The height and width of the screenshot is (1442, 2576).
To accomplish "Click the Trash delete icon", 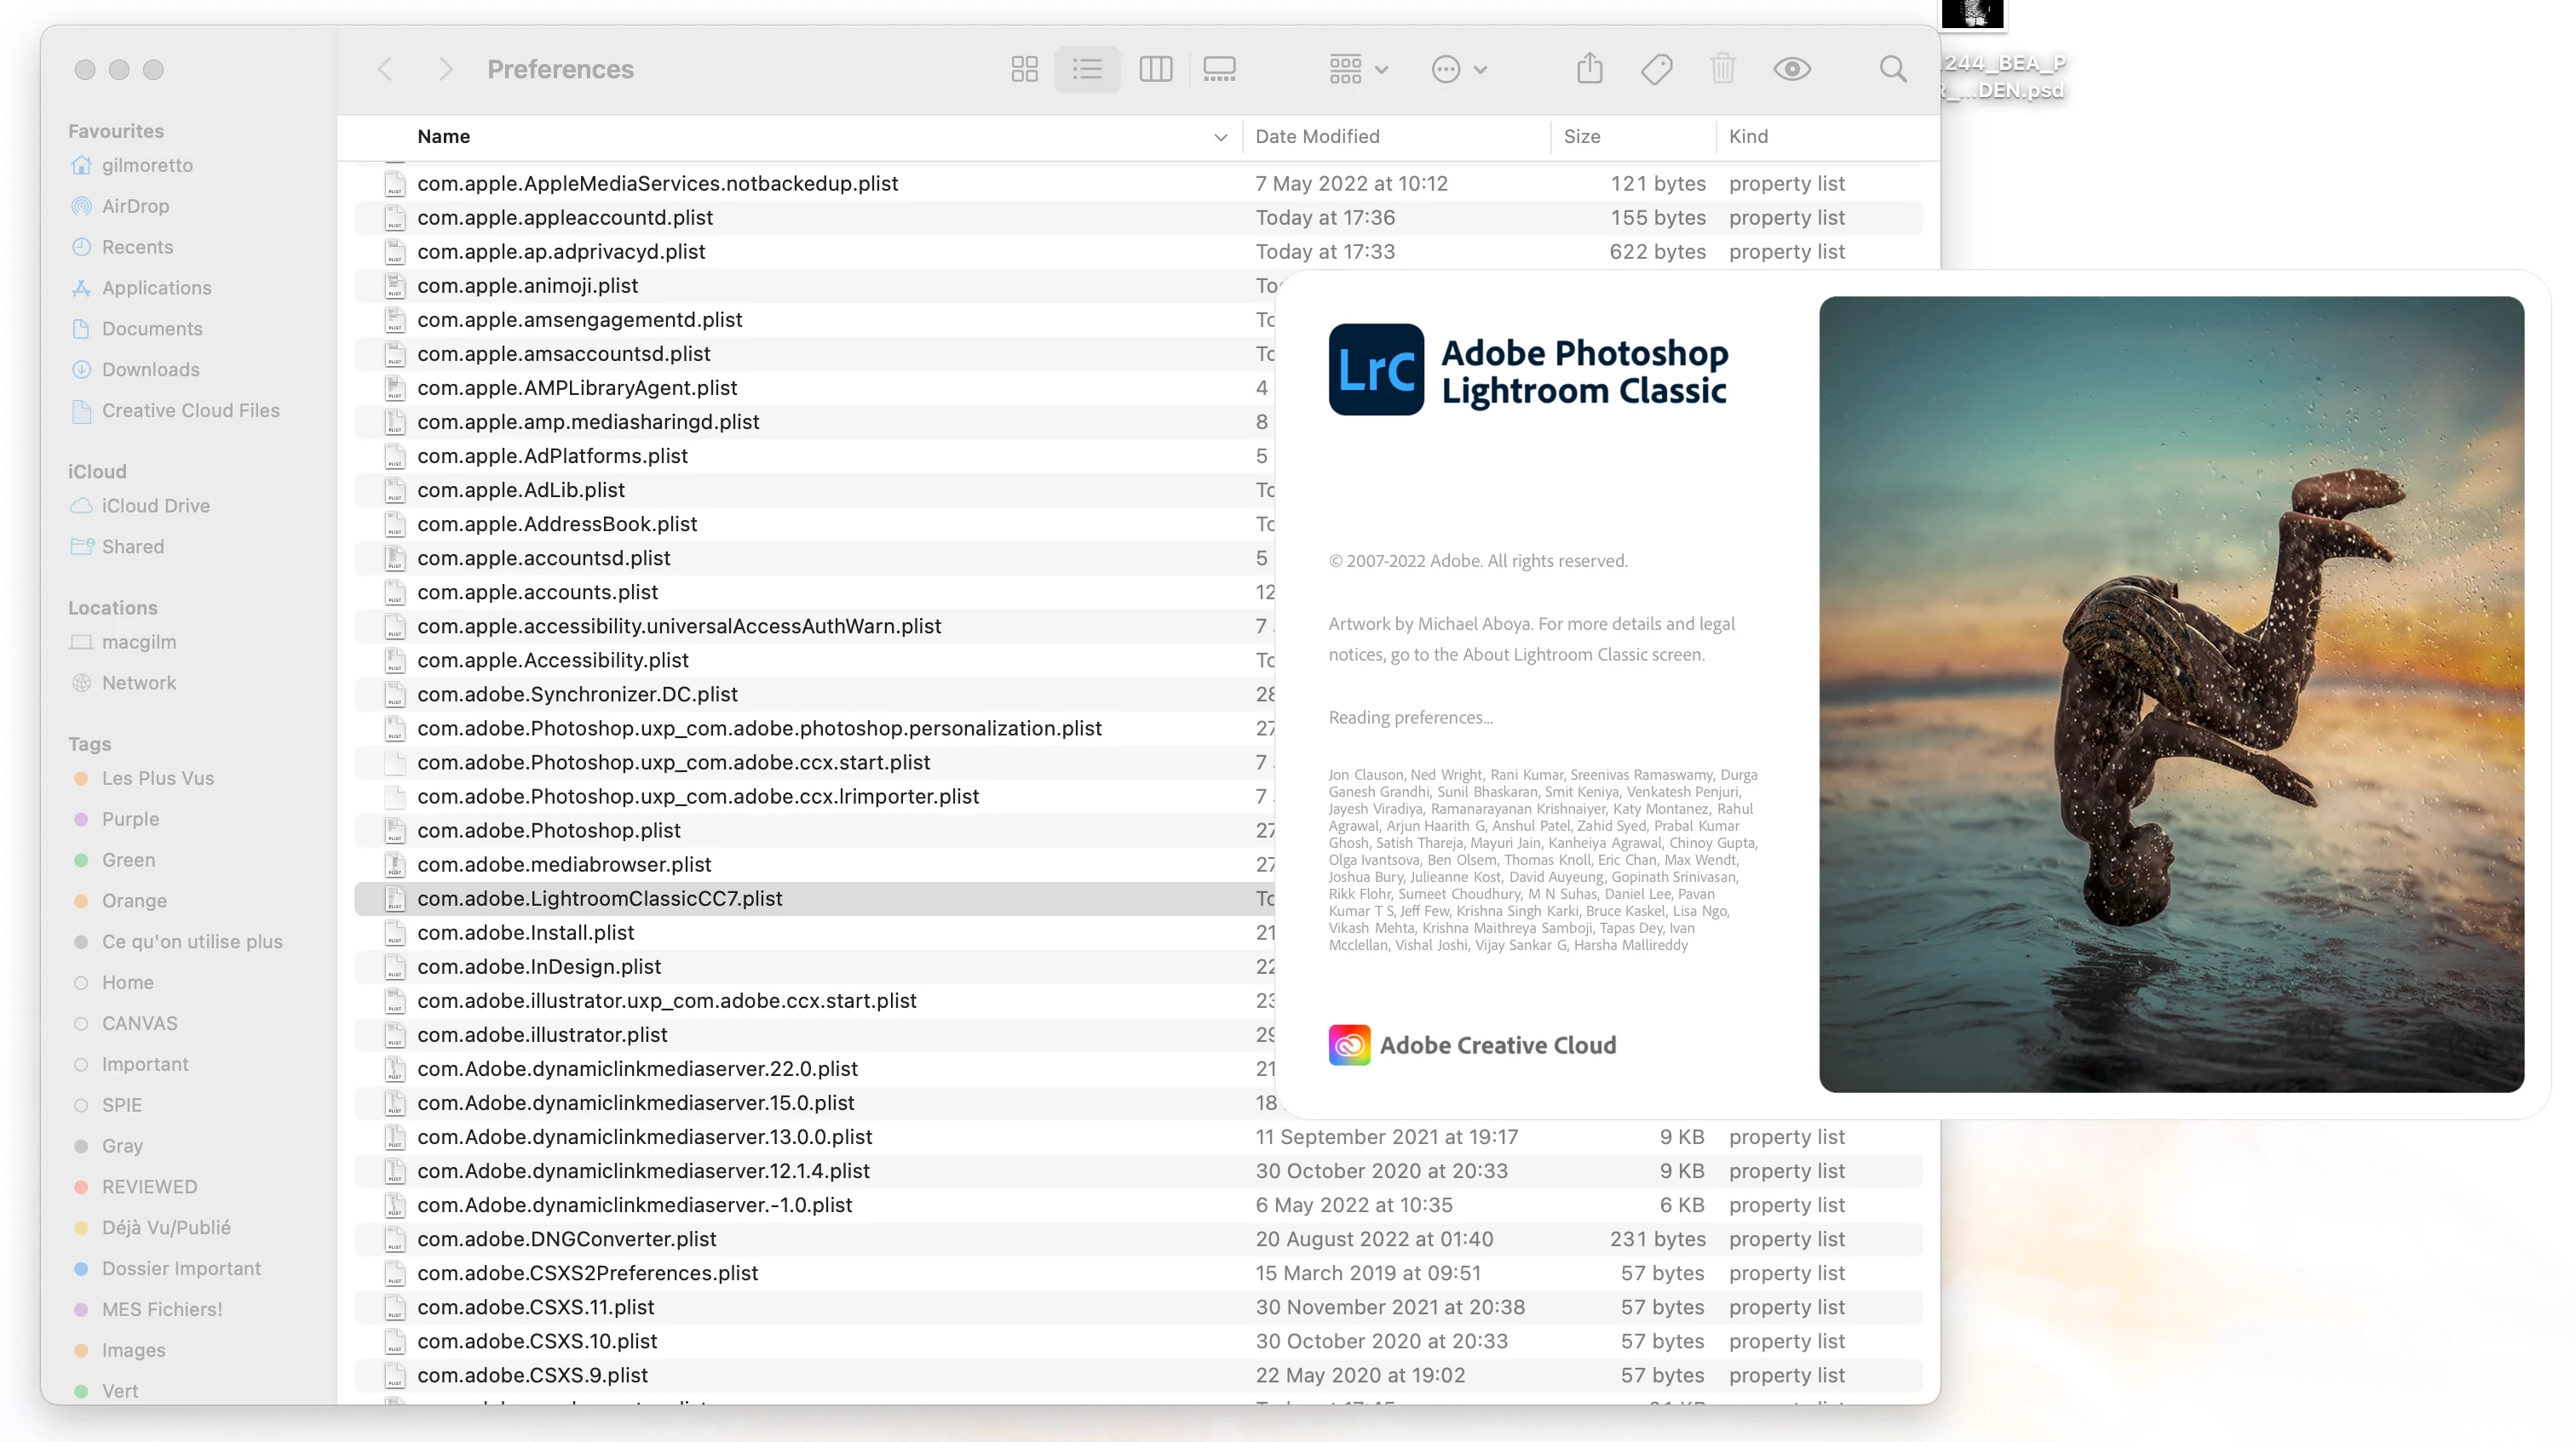I will tap(1722, 69).
